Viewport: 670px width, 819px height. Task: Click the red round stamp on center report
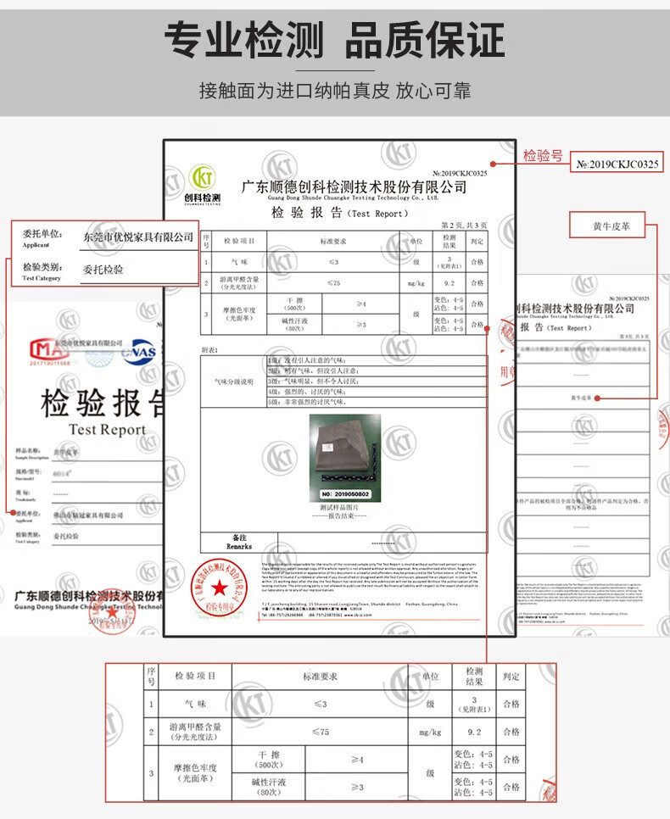point(219,588)
